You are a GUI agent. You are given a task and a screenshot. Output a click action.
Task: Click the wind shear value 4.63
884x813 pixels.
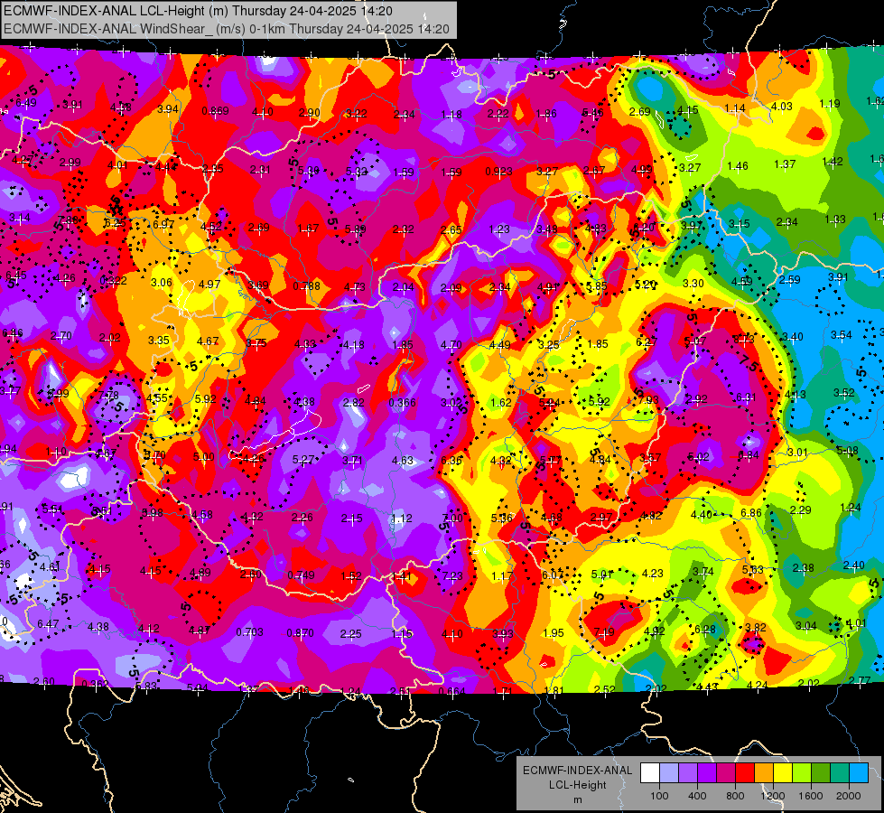pyautogui.click(x=403, y=461)
